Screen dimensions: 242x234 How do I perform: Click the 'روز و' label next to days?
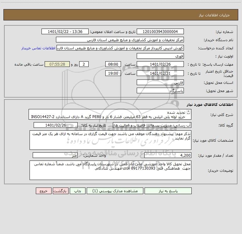tap(74, 64)
